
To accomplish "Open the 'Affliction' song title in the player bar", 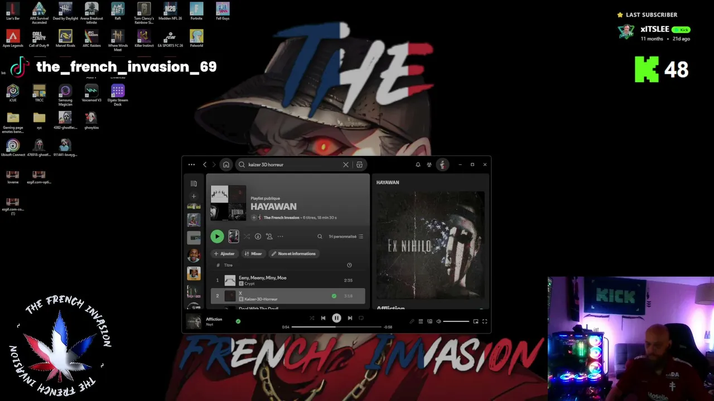I will [x=214, y=320].
